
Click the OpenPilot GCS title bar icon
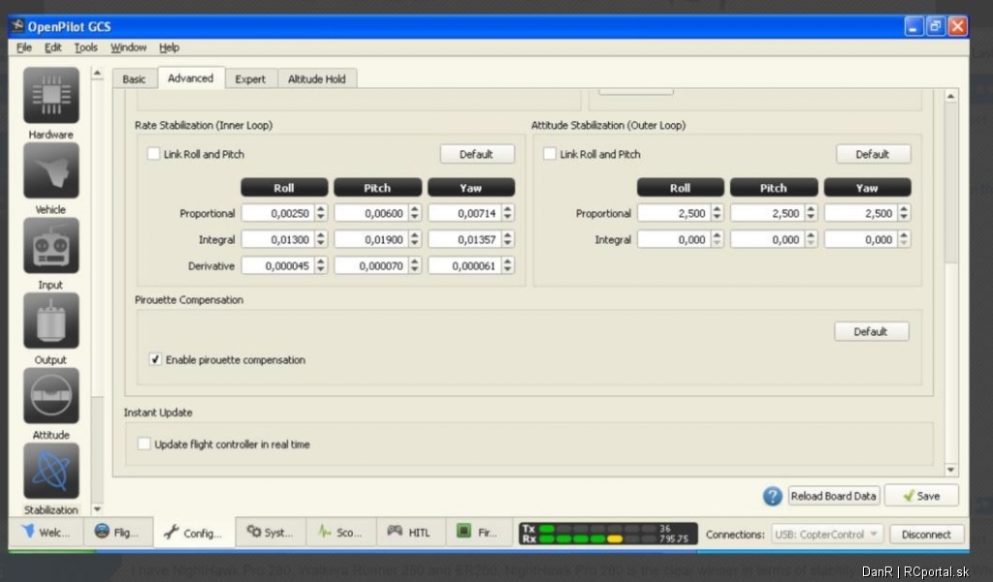pos(17,26)
